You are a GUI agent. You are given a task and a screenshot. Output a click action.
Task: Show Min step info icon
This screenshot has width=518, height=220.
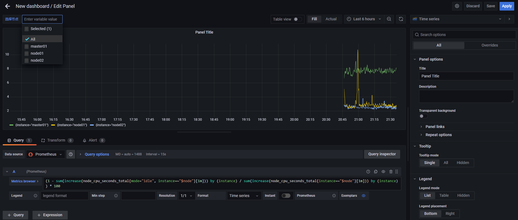pyautogui.click(x=116, y=196)
